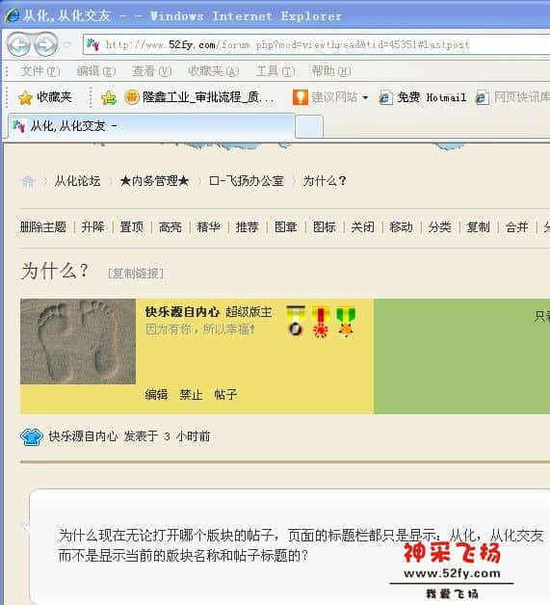Click the forum home icon in breadcrumb
The height and width of the screenshot is (605, 550).
28,181
